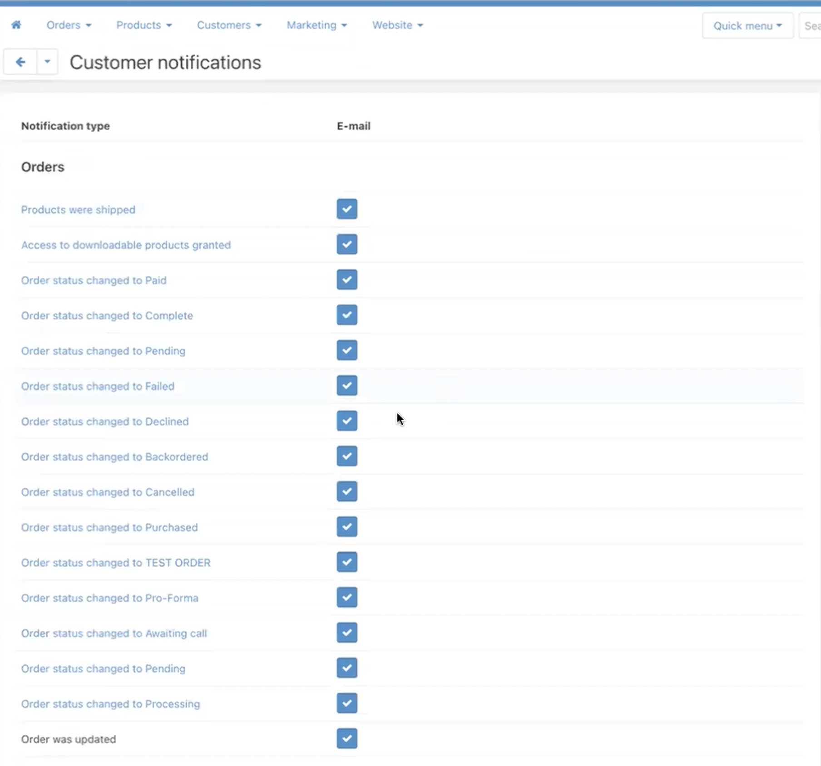Open Order status changed to Purchased link

(x=109, y=528)
